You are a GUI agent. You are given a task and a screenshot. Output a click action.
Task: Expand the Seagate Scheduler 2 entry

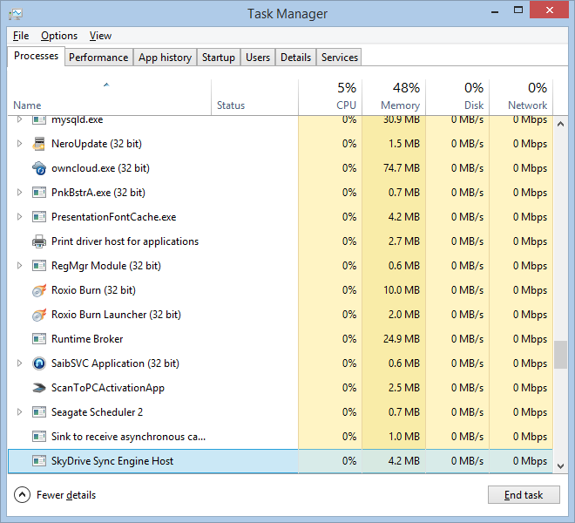coord(19,412)
